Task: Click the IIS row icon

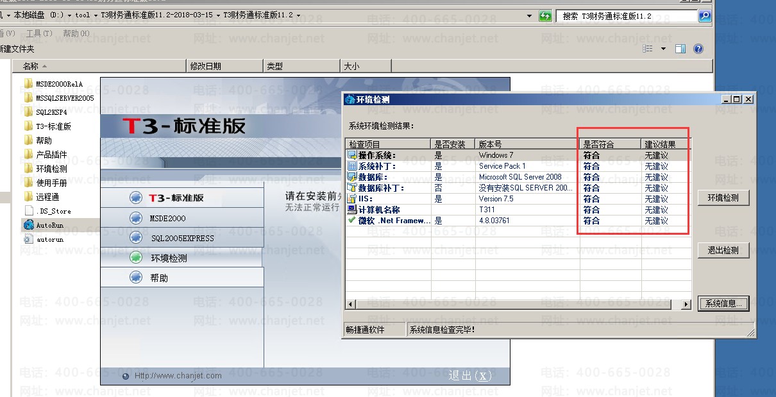Action: 351,199
